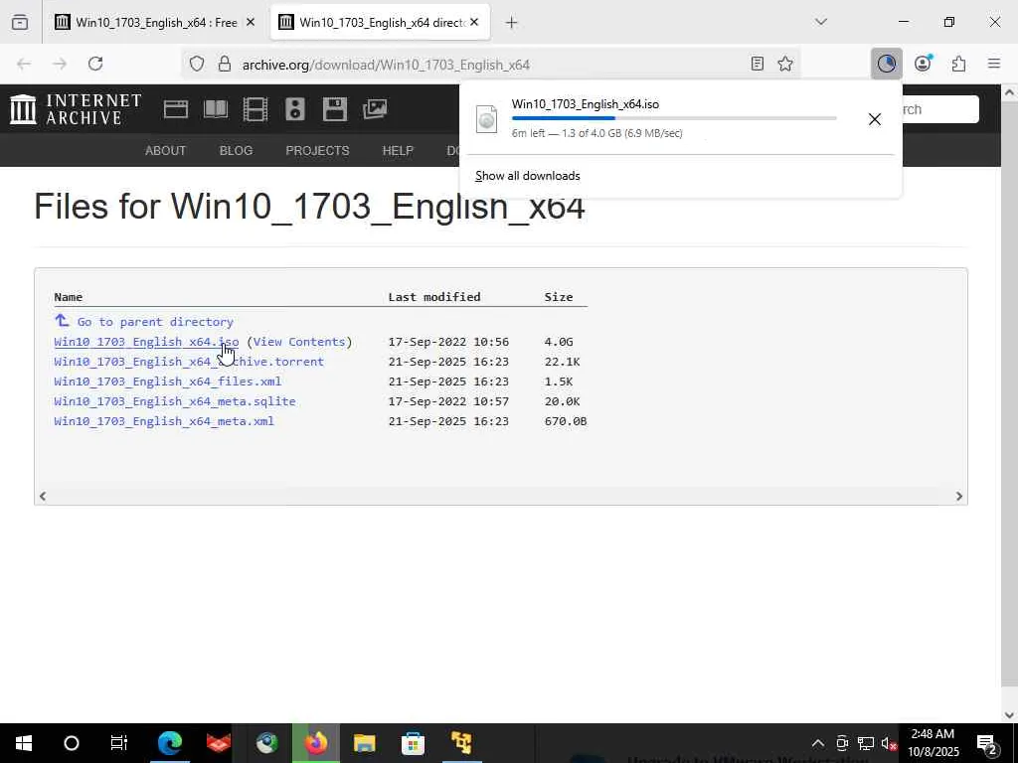
Task: Open the BLOG menu item
Action: pyautogui.click(x=236, y=151)
